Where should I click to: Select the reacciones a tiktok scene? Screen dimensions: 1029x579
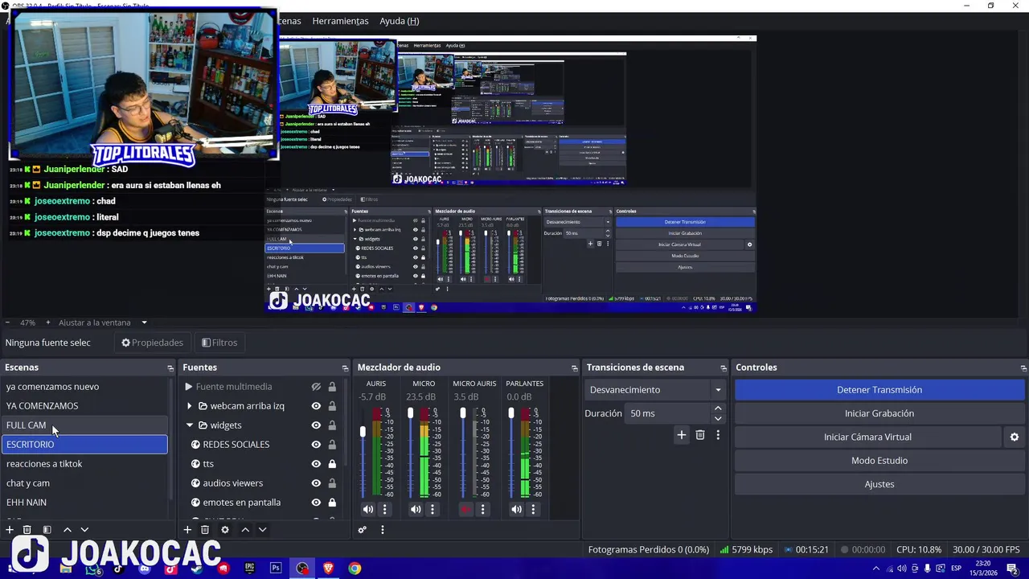tap(84, 464)
